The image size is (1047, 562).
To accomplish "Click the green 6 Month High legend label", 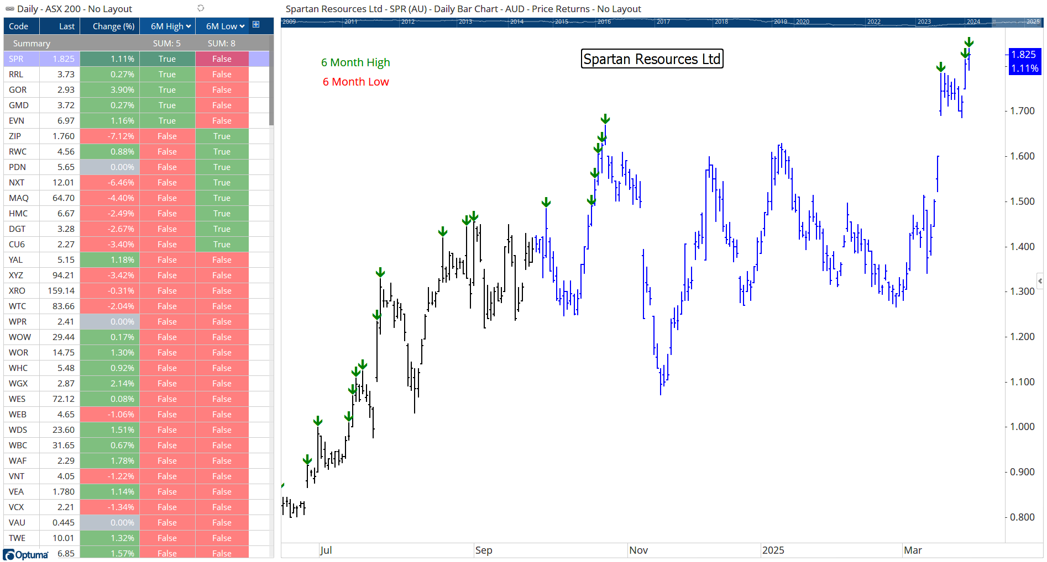I will [x=355, y=63].
